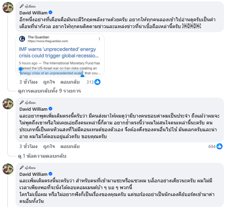225x207 pixels.
Task: Click ตอบกลับ (Reply) on the first comment
Action: 70,82
